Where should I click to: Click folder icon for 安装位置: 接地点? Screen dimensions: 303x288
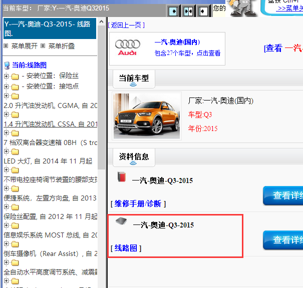pyautogui.click(x=15, y=87)
